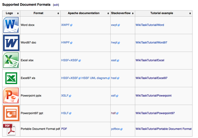This screenshot has height=138, width=198.
Task: Open the pdfbox Stackoverflow link
Action: coord(116,129)
